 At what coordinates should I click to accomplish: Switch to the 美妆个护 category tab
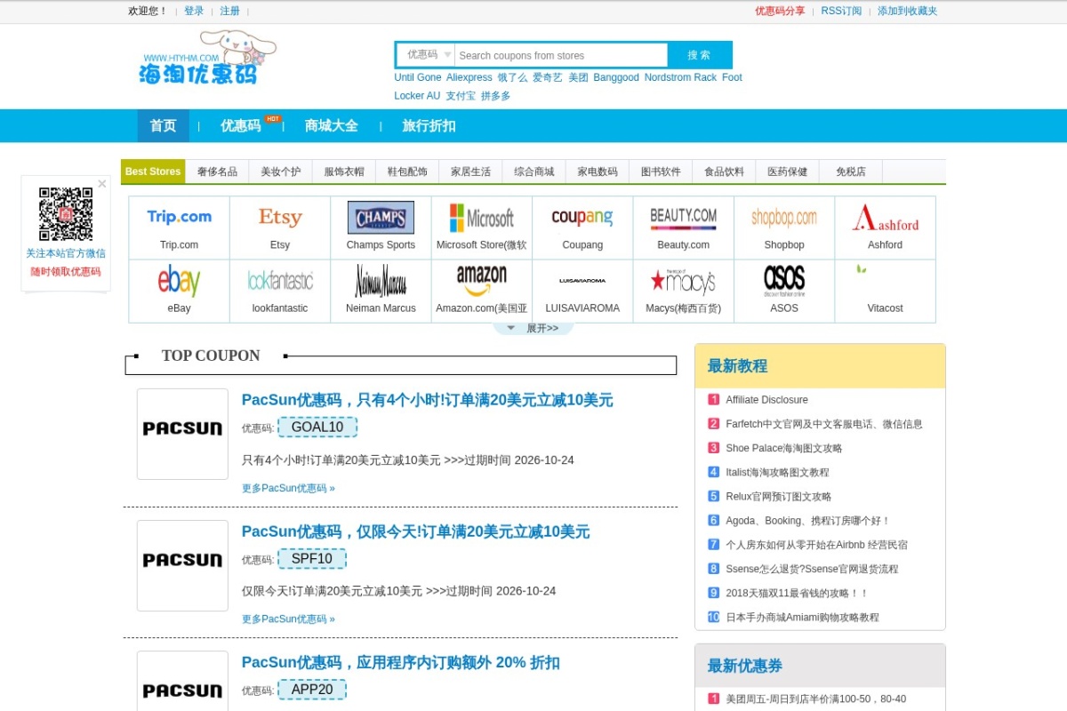click(281, 172)
